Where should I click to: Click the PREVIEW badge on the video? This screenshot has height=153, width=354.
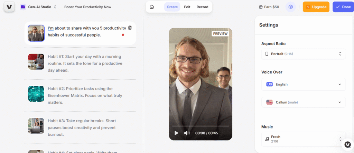click(x=220, y=34)
